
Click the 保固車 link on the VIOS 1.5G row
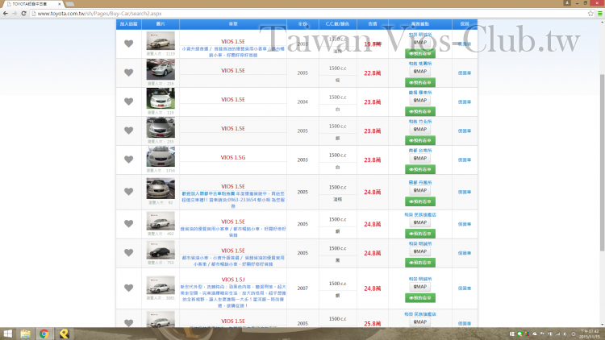(x=465, y=160)
